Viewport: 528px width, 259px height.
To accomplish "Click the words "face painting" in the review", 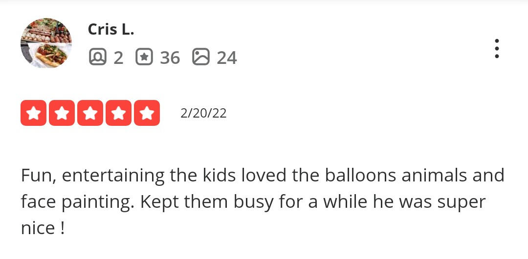I will (x=77, y=202).
